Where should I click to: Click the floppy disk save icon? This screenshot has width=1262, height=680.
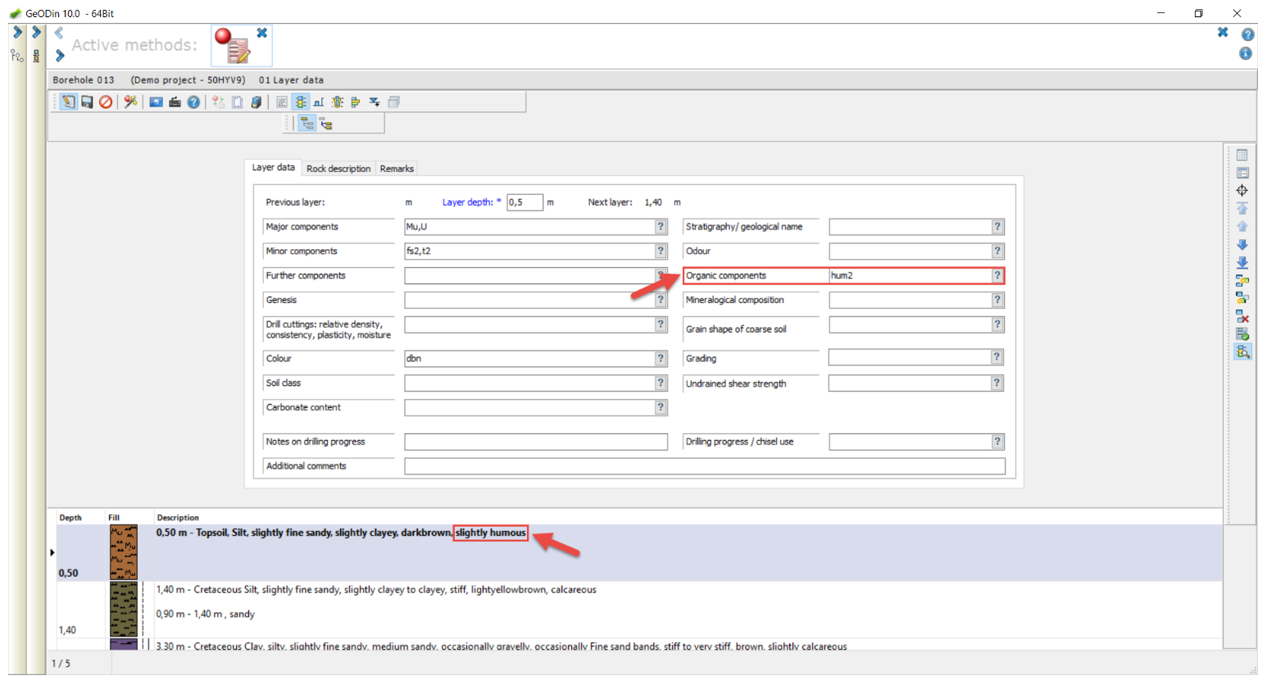click(87, 102)
